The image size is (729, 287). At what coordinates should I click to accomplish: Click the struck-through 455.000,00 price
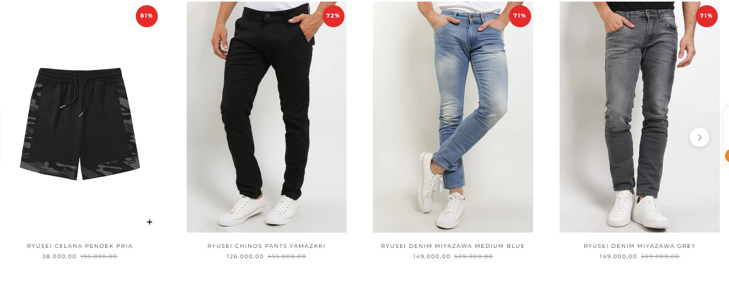287,256
